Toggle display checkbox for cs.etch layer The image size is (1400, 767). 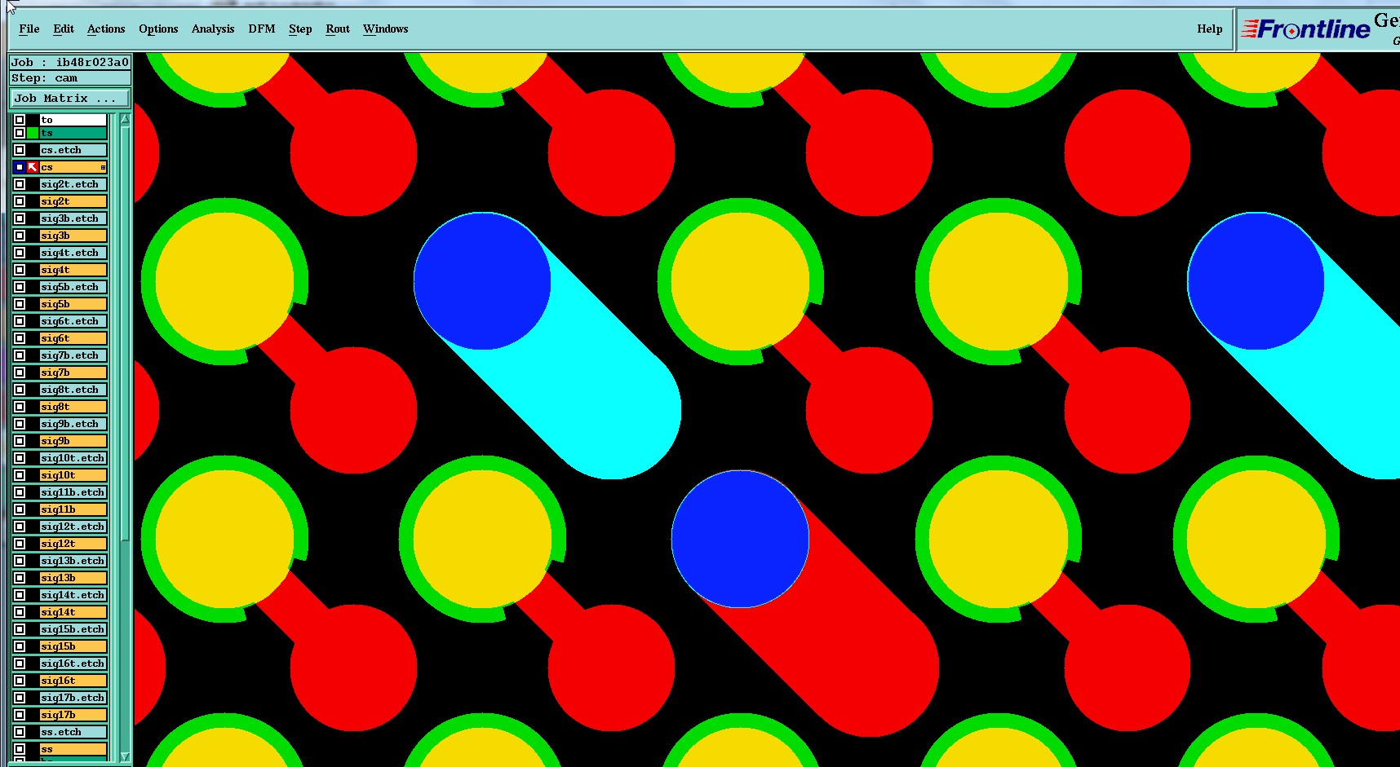tap(20, 150)
